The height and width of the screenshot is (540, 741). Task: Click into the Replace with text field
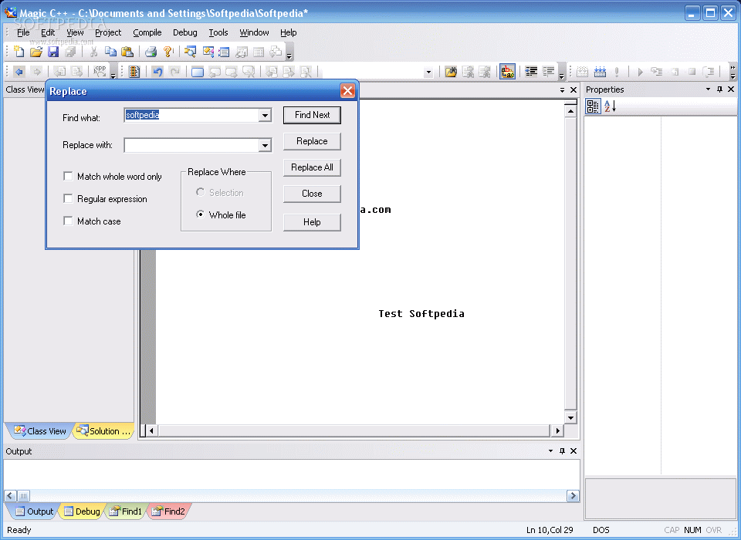pyautogui.click(x=191, y=146)
